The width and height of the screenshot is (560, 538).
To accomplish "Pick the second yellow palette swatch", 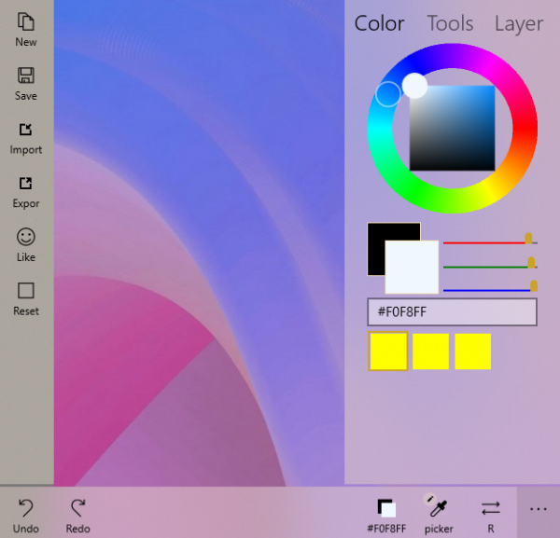I will (430, 352).
